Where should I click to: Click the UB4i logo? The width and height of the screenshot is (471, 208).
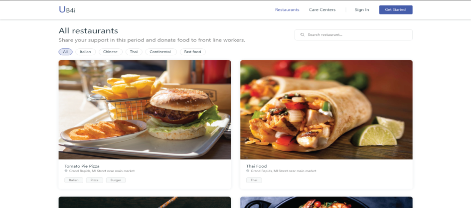click(67, 9)
